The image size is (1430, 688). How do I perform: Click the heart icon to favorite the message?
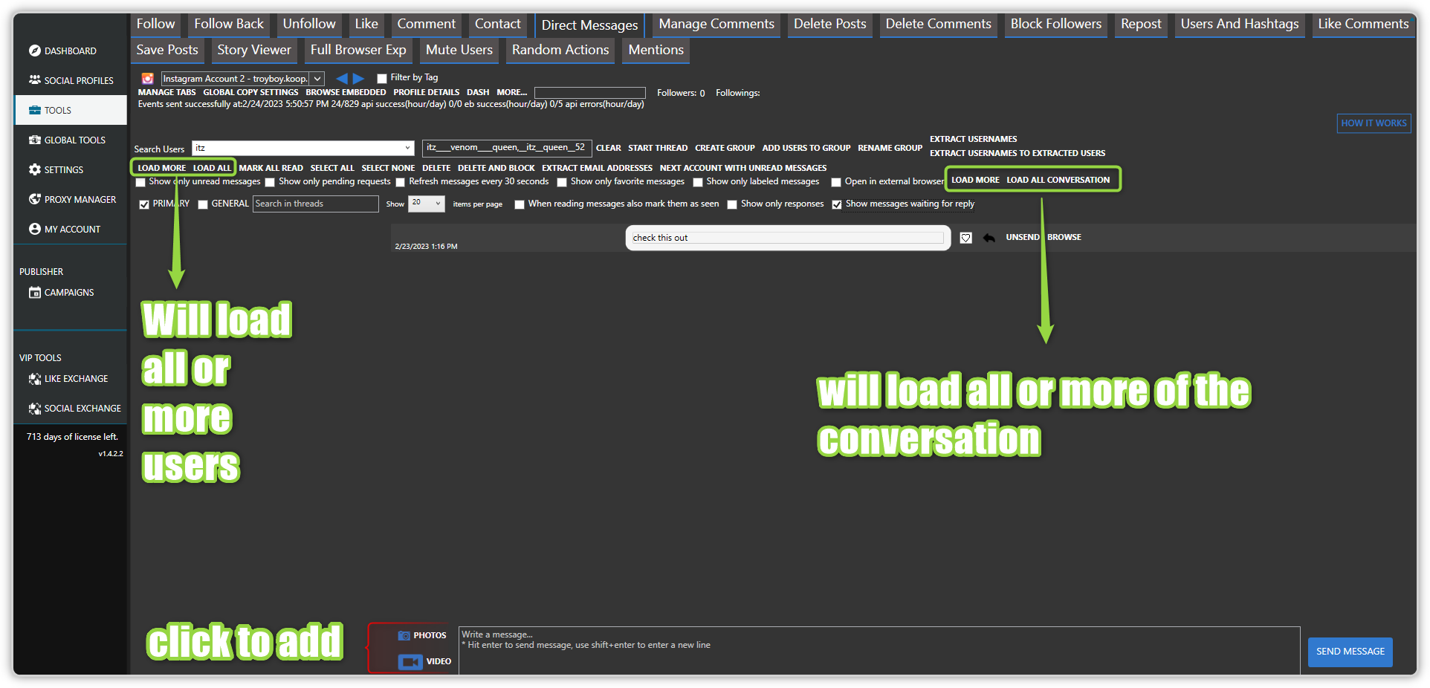(x=965, y=238)
